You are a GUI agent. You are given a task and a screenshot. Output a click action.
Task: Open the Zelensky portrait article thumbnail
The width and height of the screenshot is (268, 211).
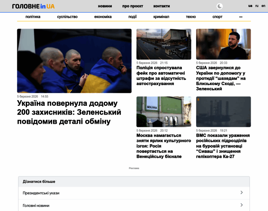point(223,44)
